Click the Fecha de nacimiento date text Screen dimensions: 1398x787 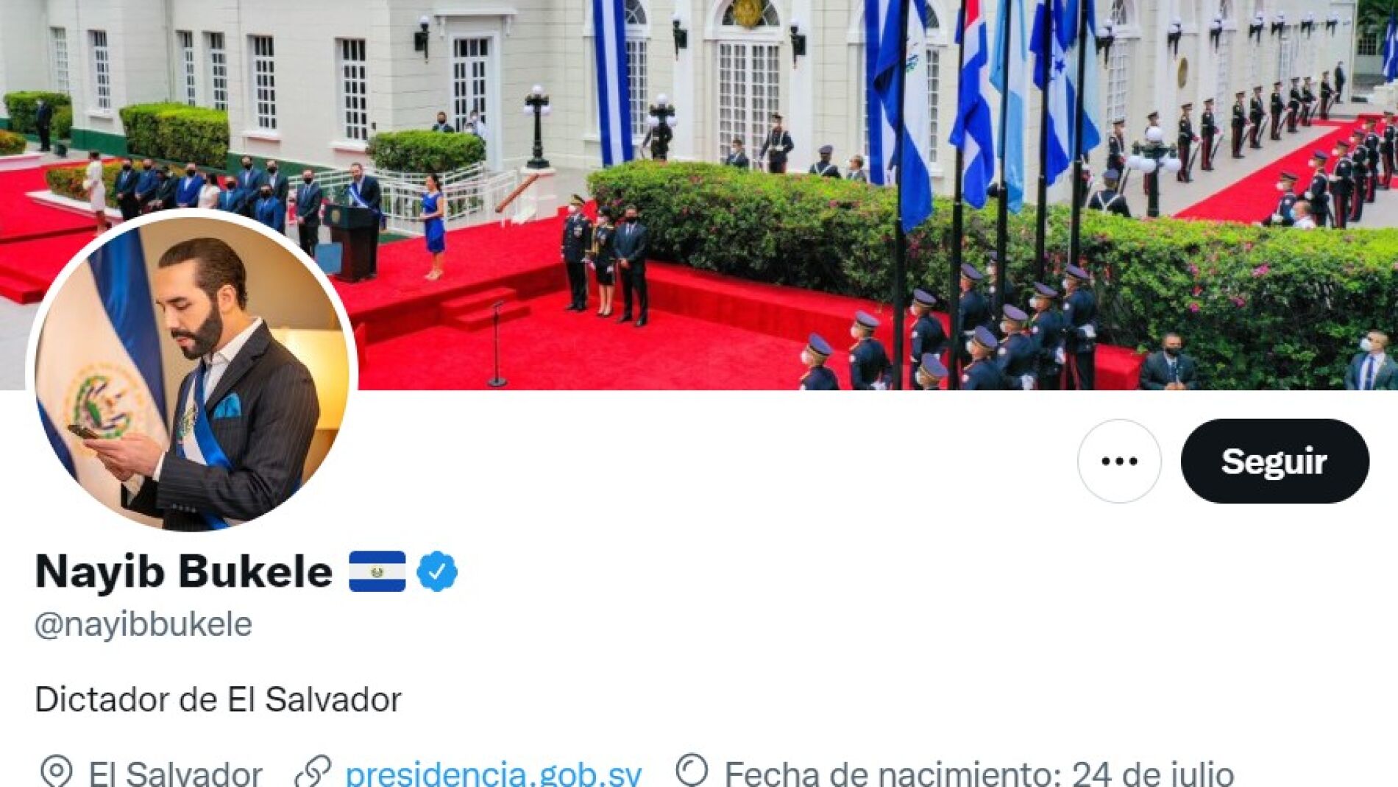coord(979,773)
